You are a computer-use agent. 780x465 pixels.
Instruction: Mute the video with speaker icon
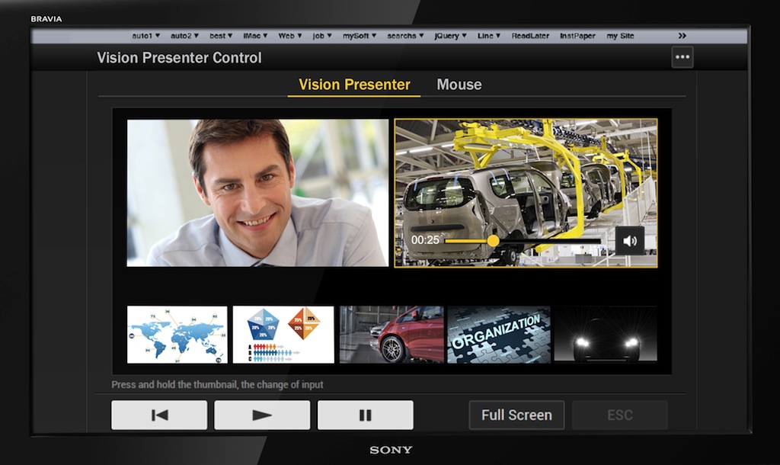(630, 241)
